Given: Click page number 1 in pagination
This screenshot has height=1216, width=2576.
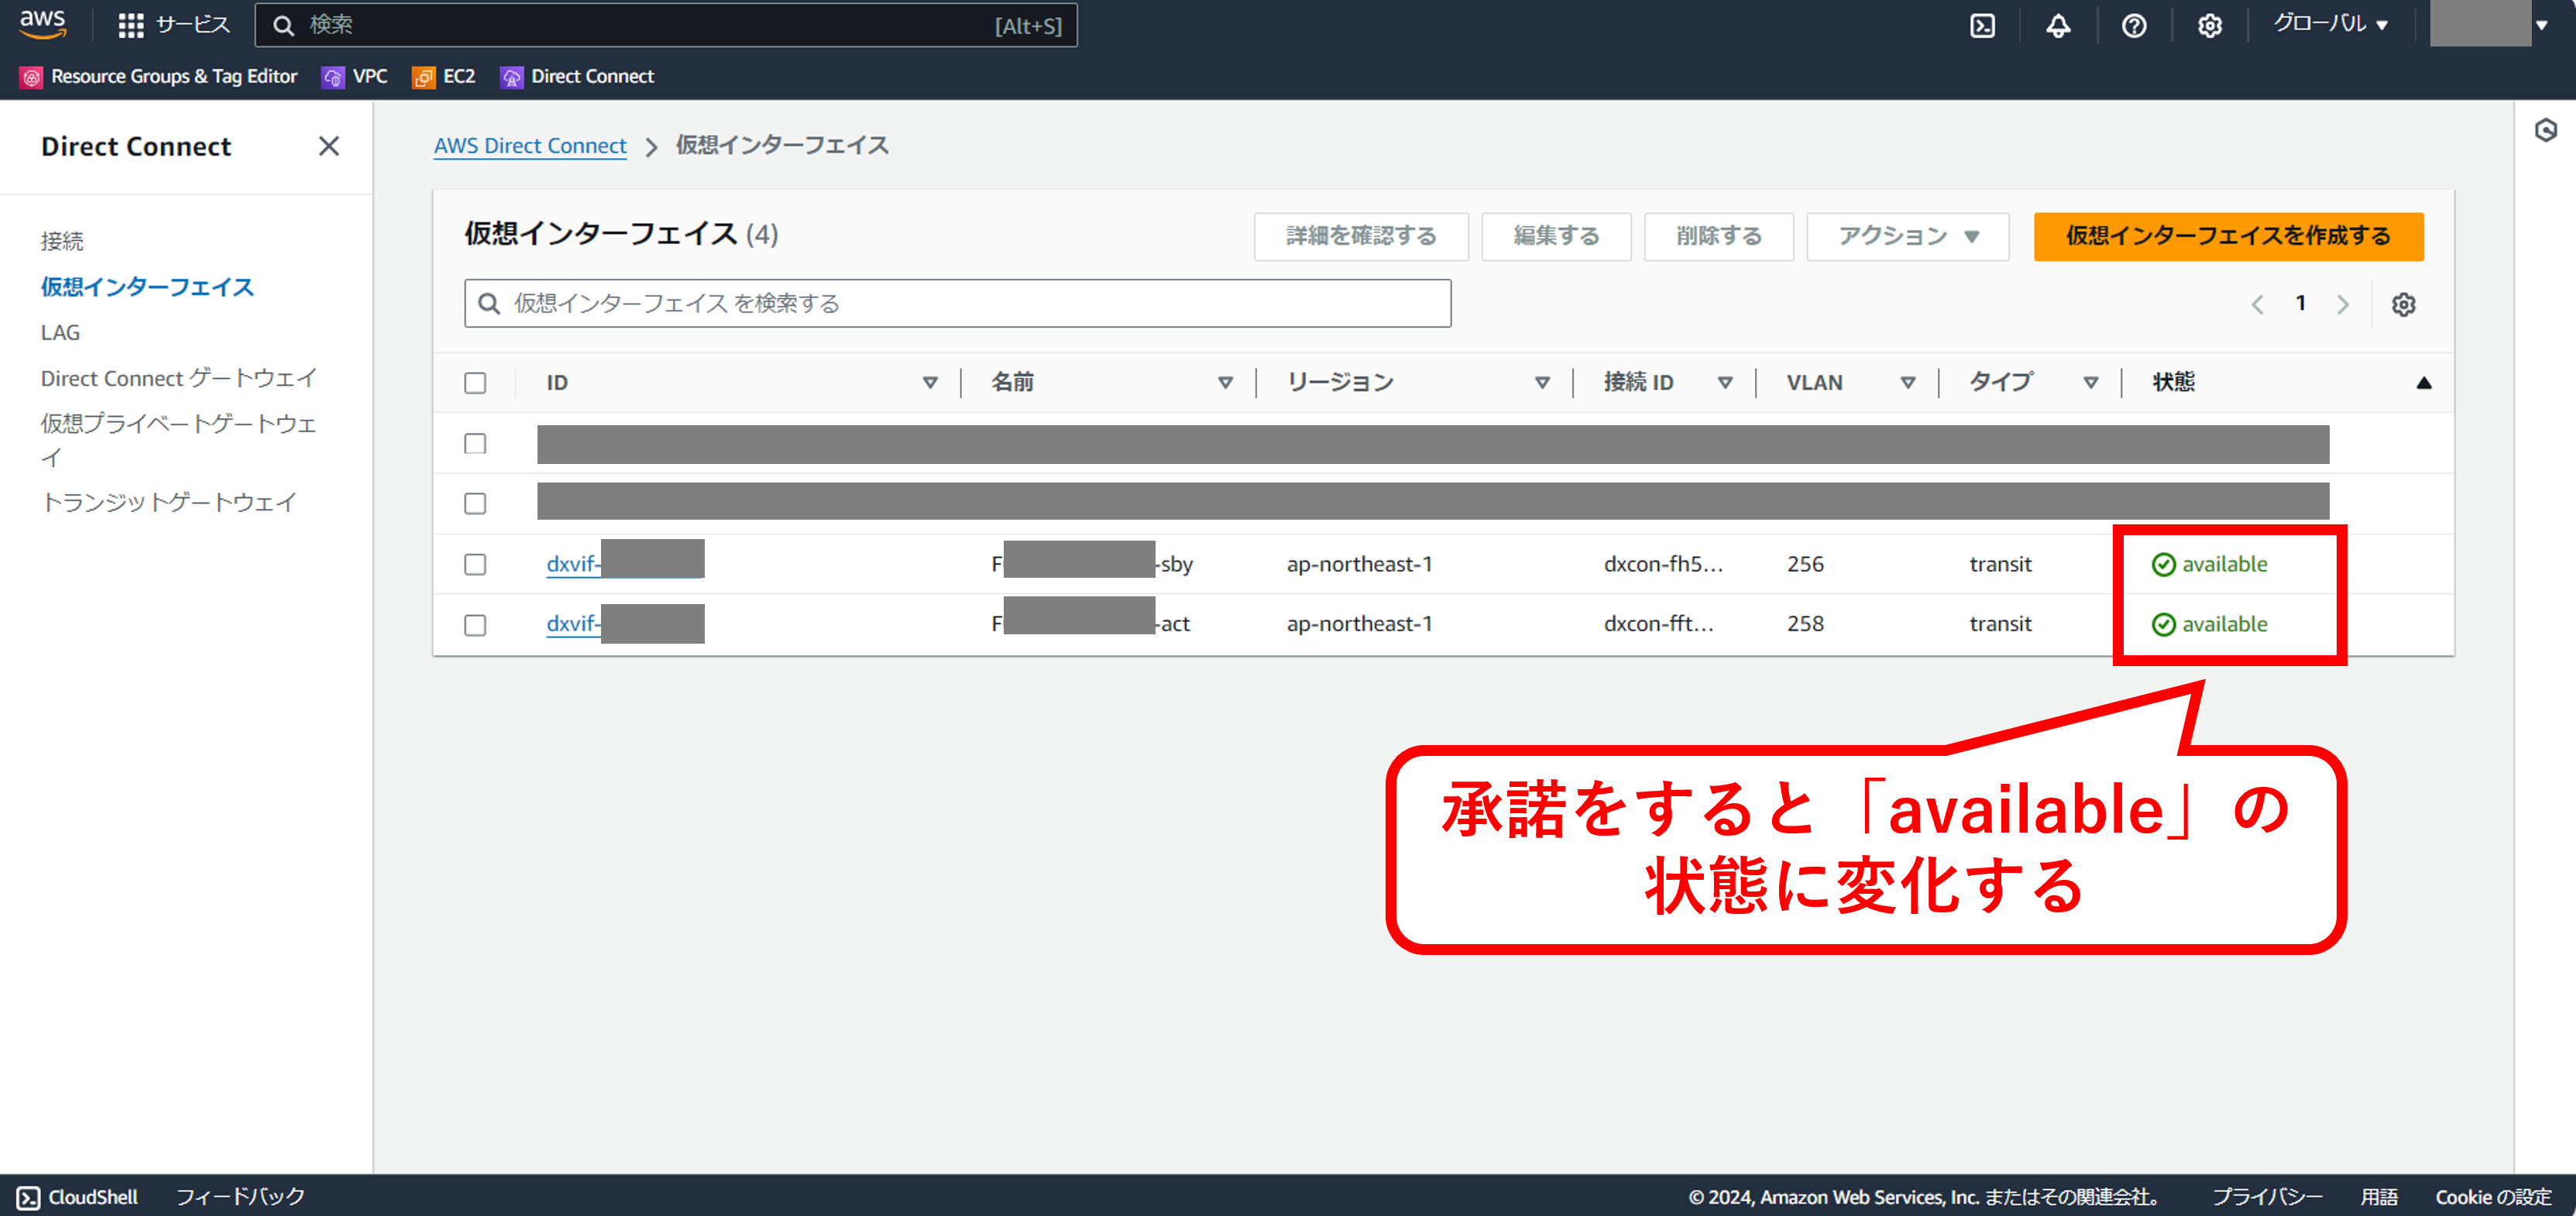Looking at the screenshot, I should pyautogui.click(x=2300, y=303).
